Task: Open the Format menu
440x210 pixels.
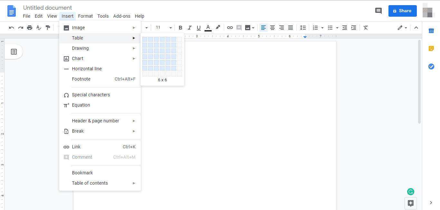Action: click(x=85, y=16)
